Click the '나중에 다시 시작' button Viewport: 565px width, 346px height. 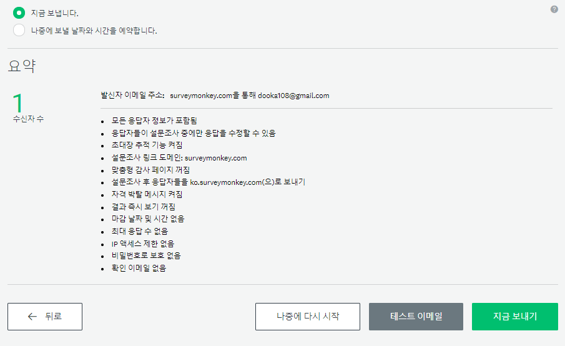point(308,317)
